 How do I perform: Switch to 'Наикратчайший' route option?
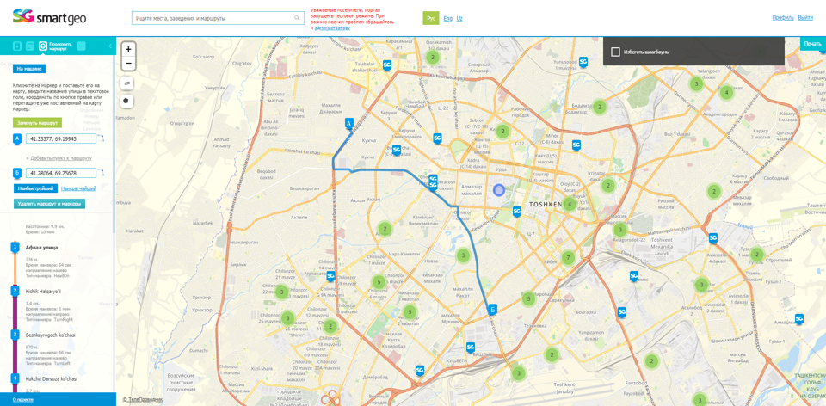(x=78, y=188)
